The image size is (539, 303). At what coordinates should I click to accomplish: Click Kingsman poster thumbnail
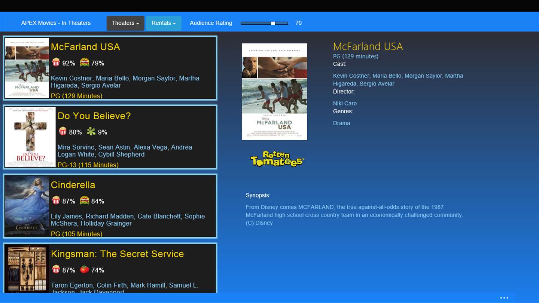(x=27, y=268)
